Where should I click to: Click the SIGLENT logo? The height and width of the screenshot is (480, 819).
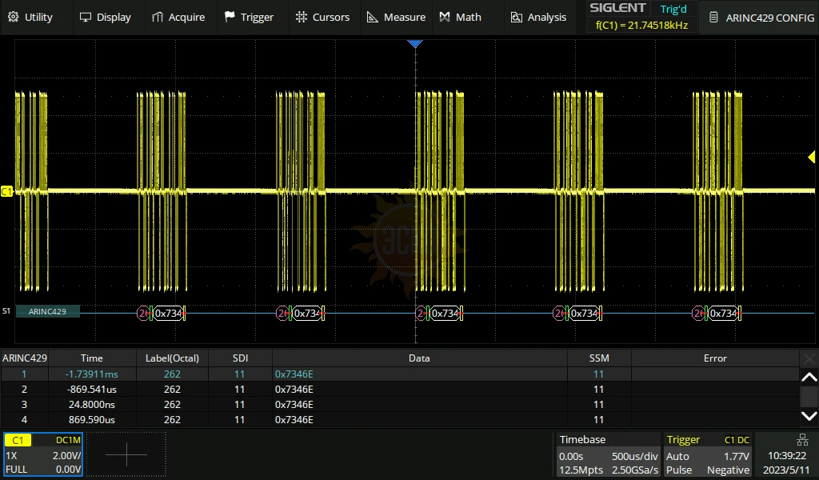coord(617,8)
